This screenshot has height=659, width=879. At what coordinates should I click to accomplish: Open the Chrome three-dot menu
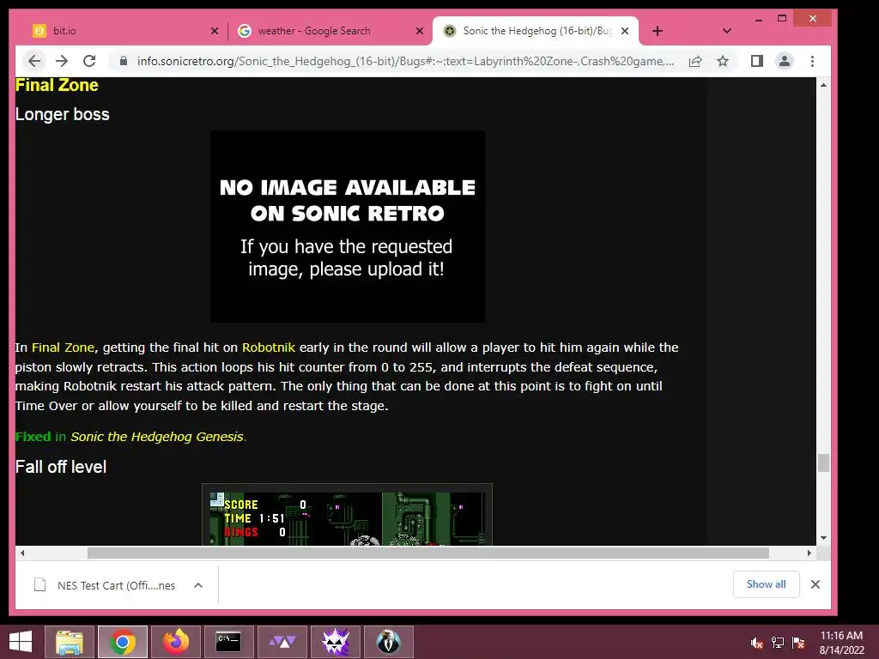coord(812,61)
